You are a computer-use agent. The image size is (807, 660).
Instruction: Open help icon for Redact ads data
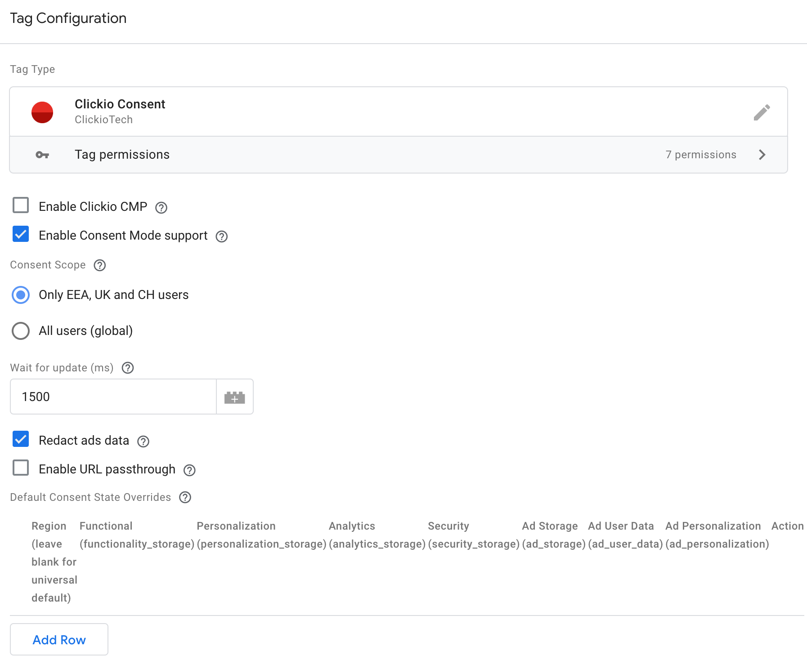tap(143, 441)
